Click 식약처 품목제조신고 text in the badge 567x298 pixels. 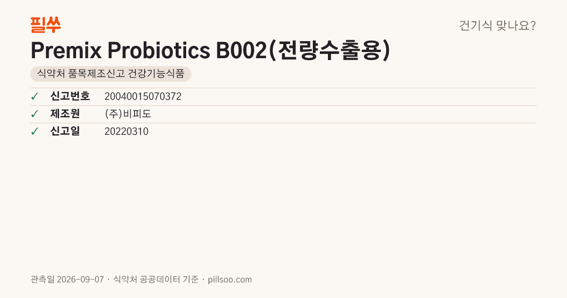pos(77,74)
